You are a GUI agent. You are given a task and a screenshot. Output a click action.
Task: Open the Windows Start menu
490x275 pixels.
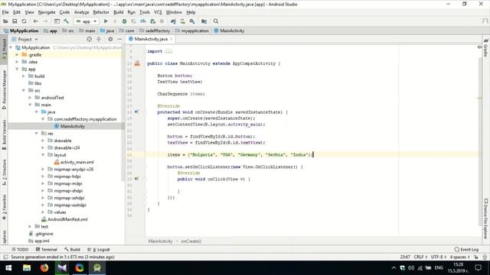click(x=8, y=267)
